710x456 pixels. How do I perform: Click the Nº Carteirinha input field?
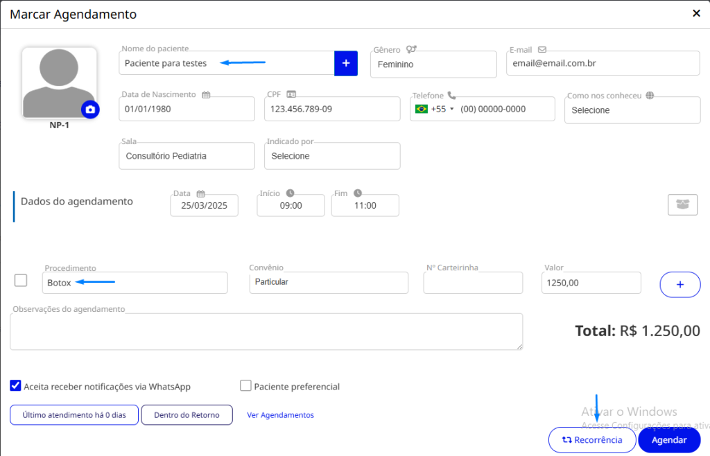click(473, 283)
